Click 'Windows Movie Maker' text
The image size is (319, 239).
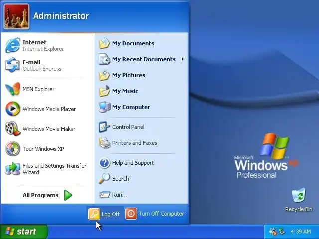pyautogui.click(x=49, y=129)
